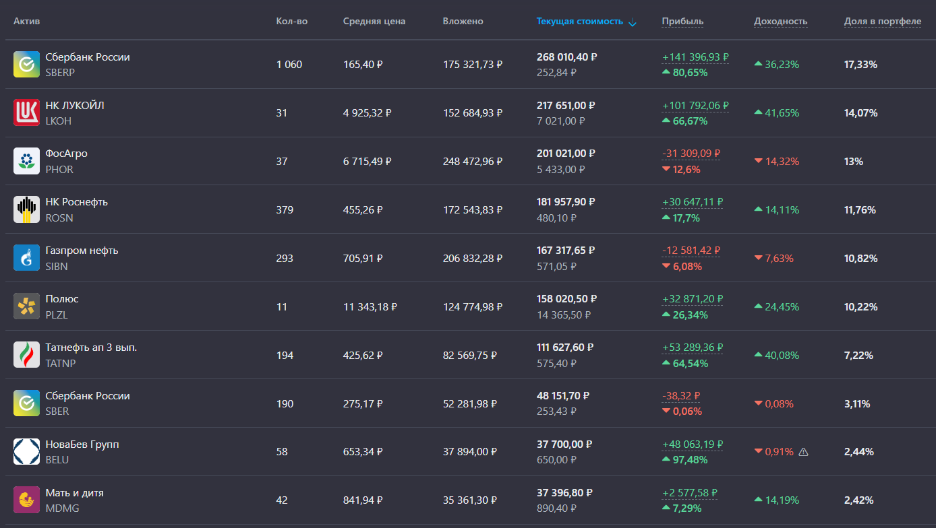Click the НК Роснефть logo icon

[26, 210]
